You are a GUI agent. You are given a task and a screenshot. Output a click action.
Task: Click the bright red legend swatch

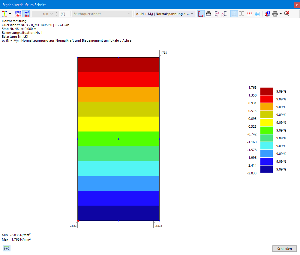266,99
